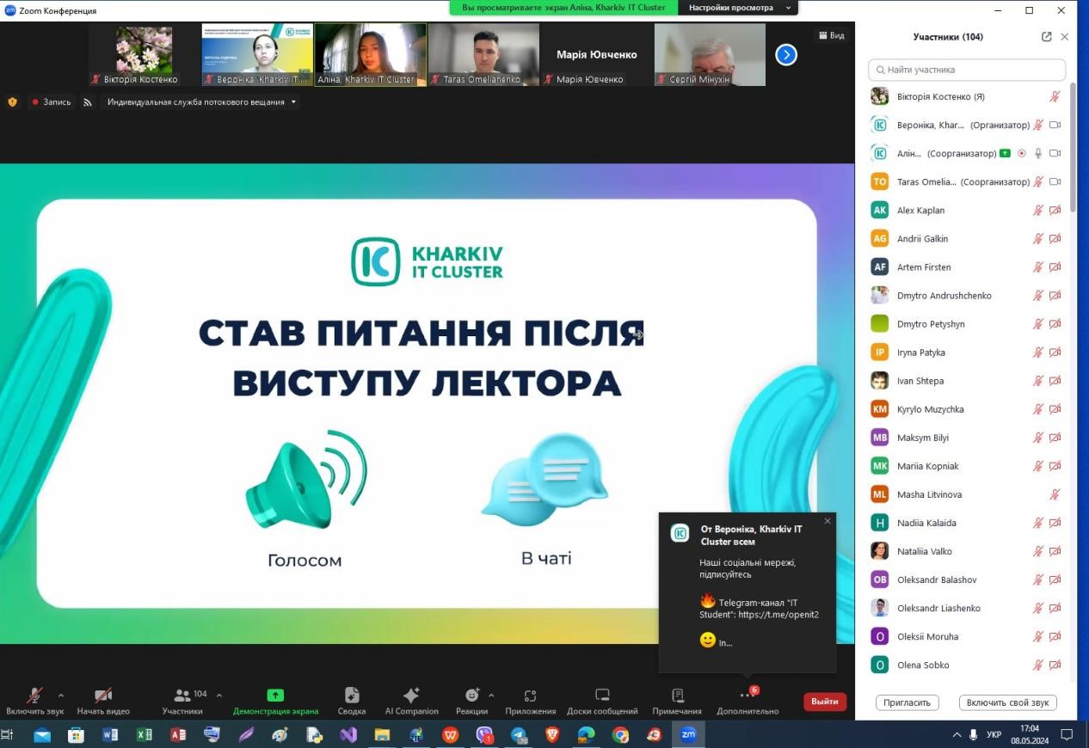The image size is (1089, 748).
Task: Close the chat notification popup
Action: click(x=828, y=521)
